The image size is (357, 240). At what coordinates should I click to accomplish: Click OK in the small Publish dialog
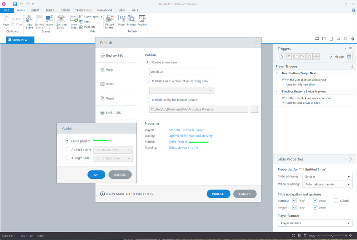96,175
